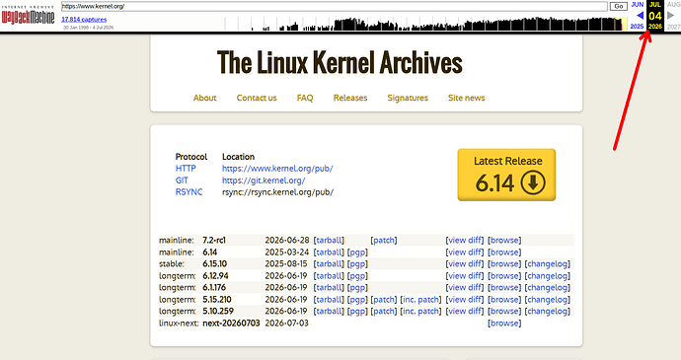Image resolution: width=681 pixels, height=360 pixels.
Task: Click the next capture arrow
Action: tap(670, 16)
